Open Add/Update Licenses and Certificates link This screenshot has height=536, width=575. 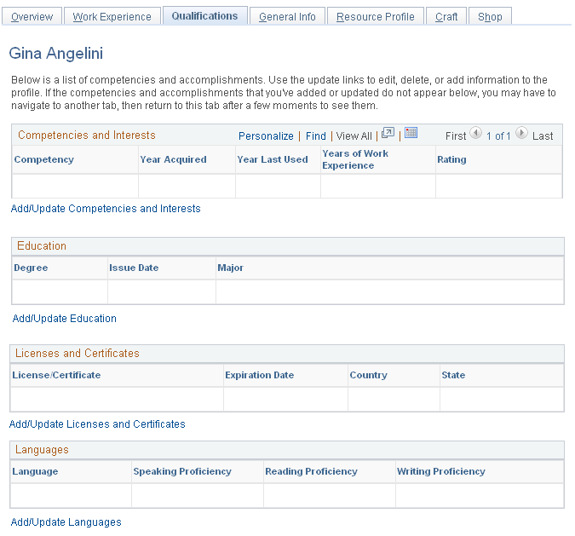[97, 424]
